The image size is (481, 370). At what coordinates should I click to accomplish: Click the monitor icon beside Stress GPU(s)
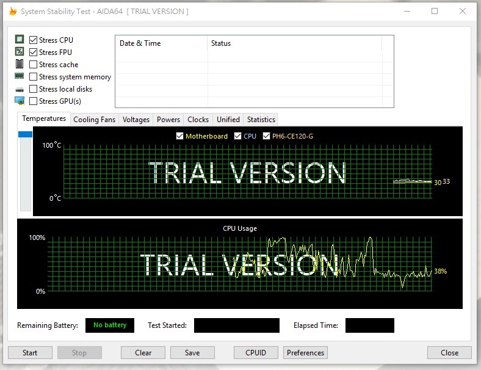(20, 101)
